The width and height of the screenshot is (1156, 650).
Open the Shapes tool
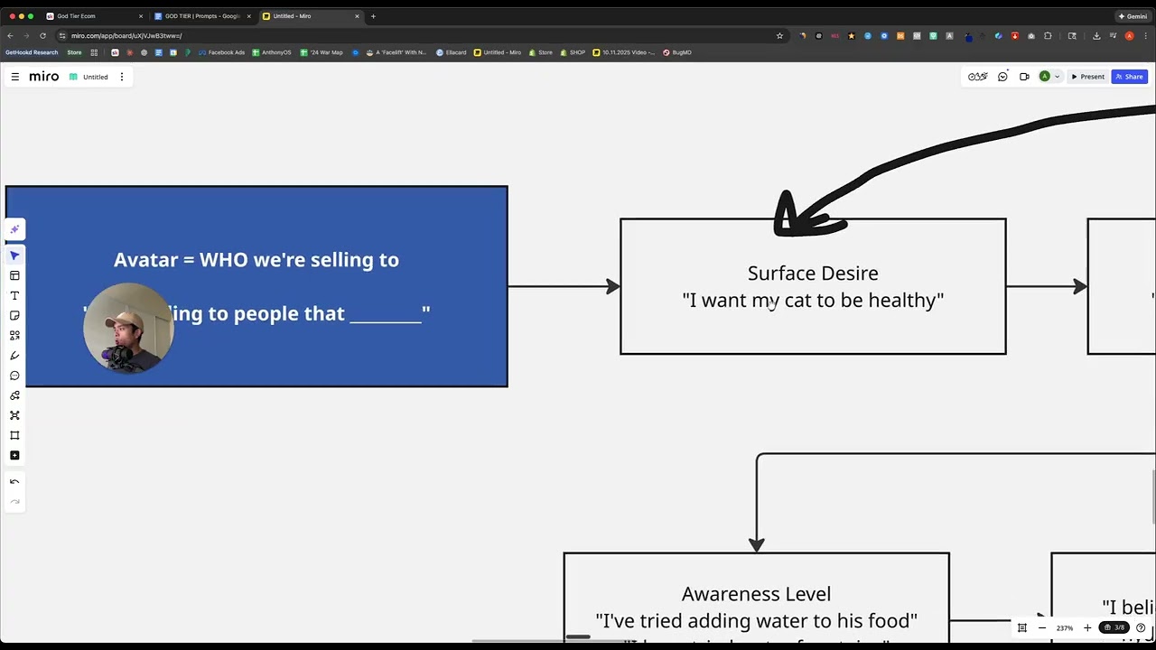click(14, 335)
